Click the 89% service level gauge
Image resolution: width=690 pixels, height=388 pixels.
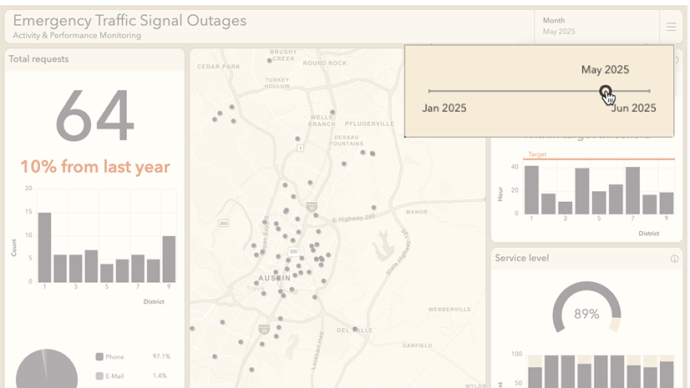point(586,314)
